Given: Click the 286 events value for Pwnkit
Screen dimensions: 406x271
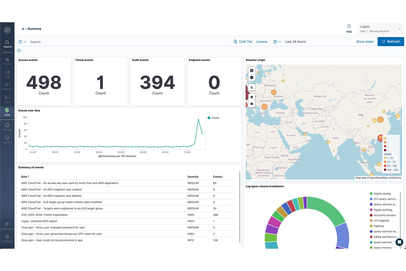Looking at the screenshot, I should 216,215.
